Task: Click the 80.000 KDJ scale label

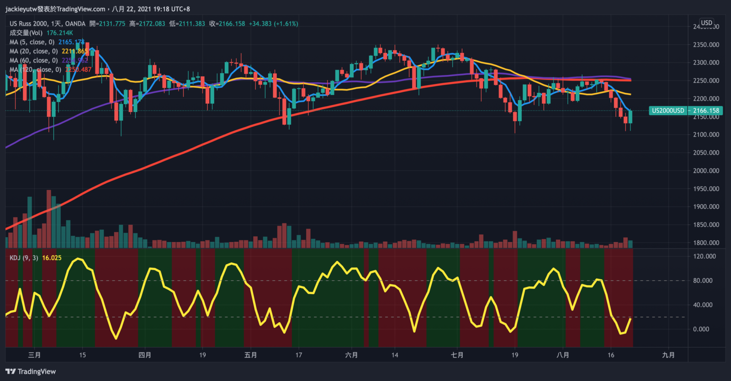Action: (x=703, y=280)
